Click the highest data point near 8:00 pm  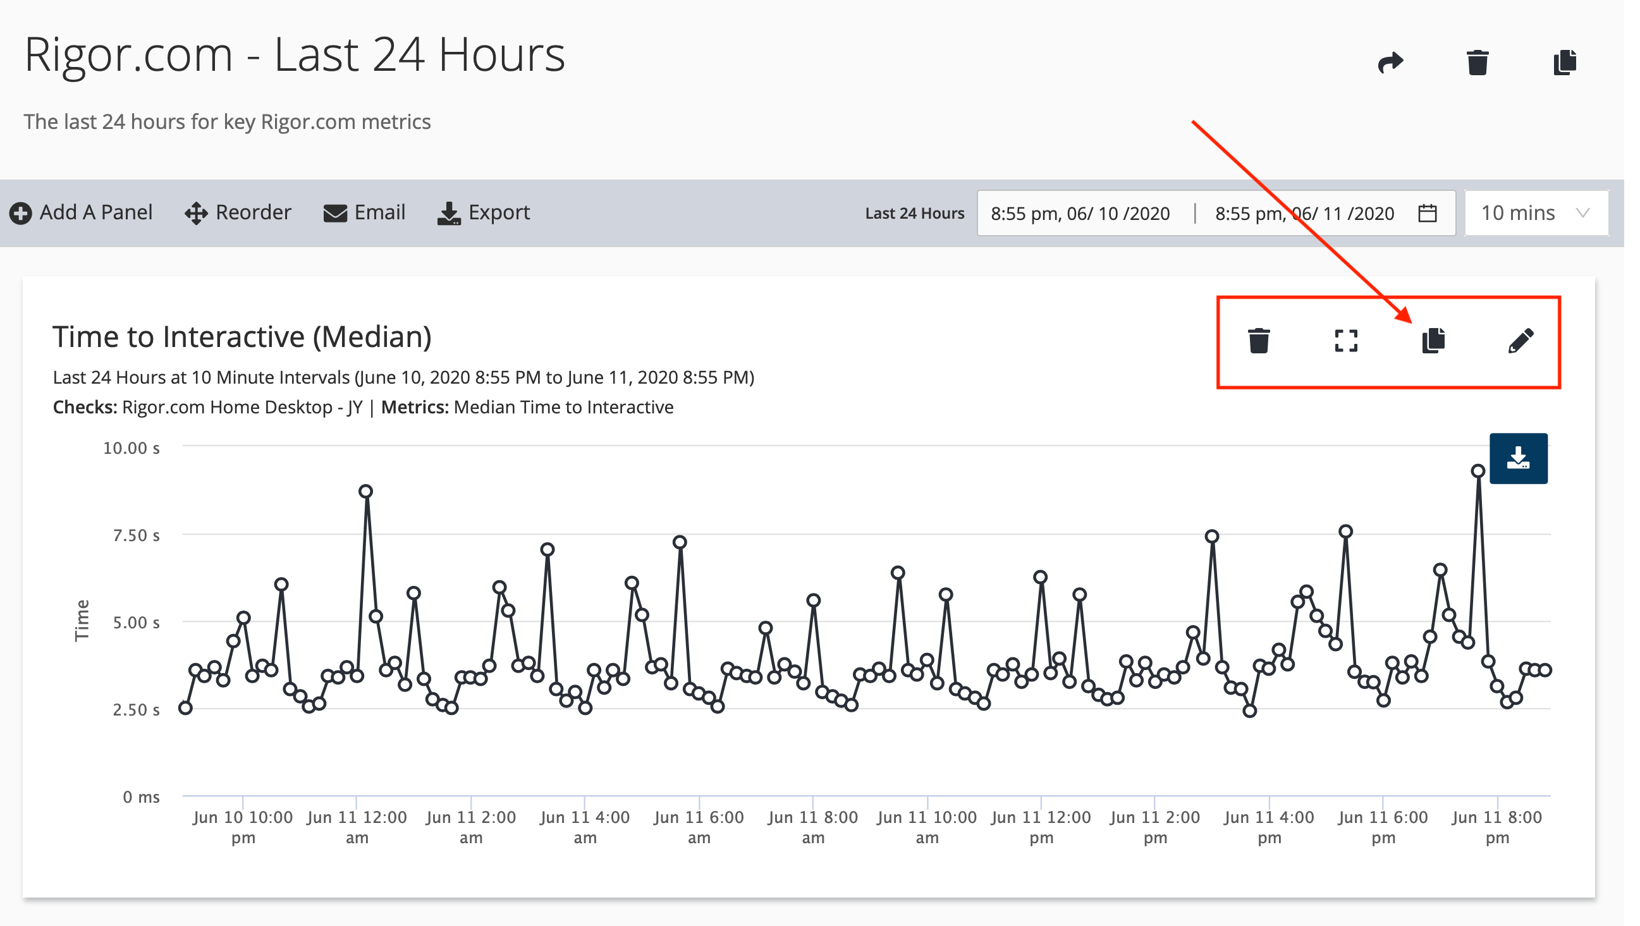[x=1478, y=471]
